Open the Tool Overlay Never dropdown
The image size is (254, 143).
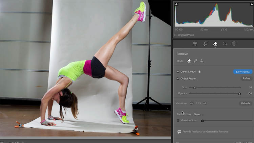(198, 114)
